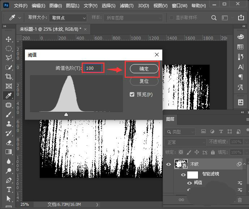Click the threshold level slider triangle

pyautogui.click(x=66, y=114)
